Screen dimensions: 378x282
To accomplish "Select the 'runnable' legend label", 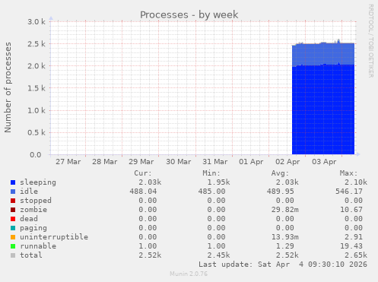I will pos(38,246).
